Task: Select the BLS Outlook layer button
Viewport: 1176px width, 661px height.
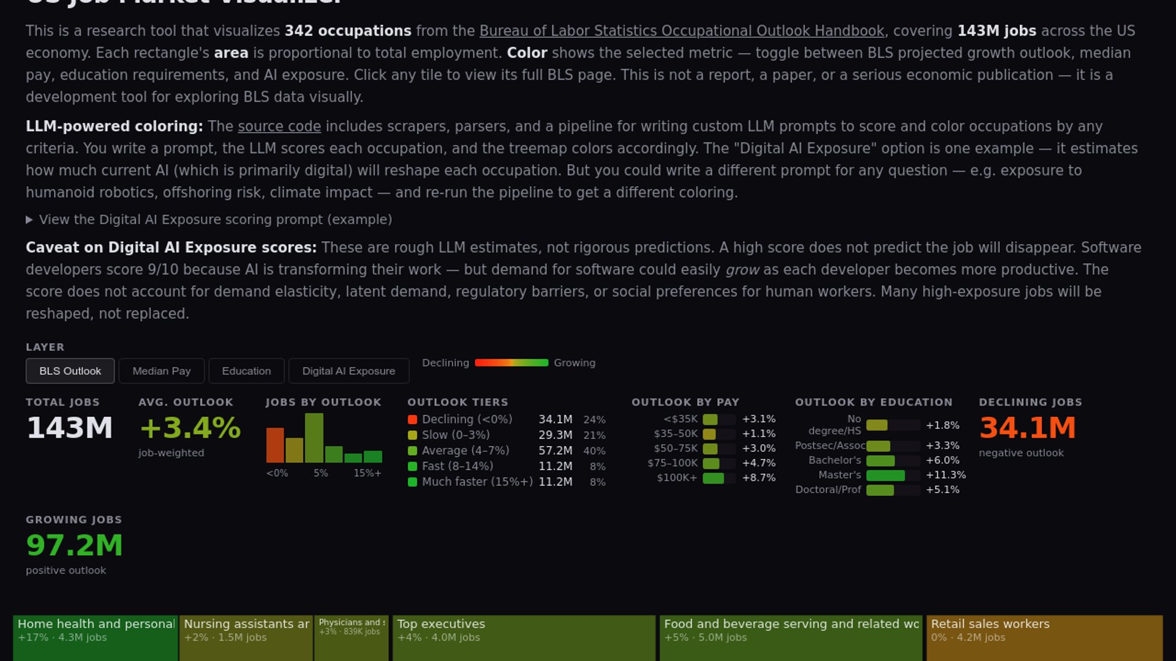Action: pyautogui.click(x=70, y=371)
